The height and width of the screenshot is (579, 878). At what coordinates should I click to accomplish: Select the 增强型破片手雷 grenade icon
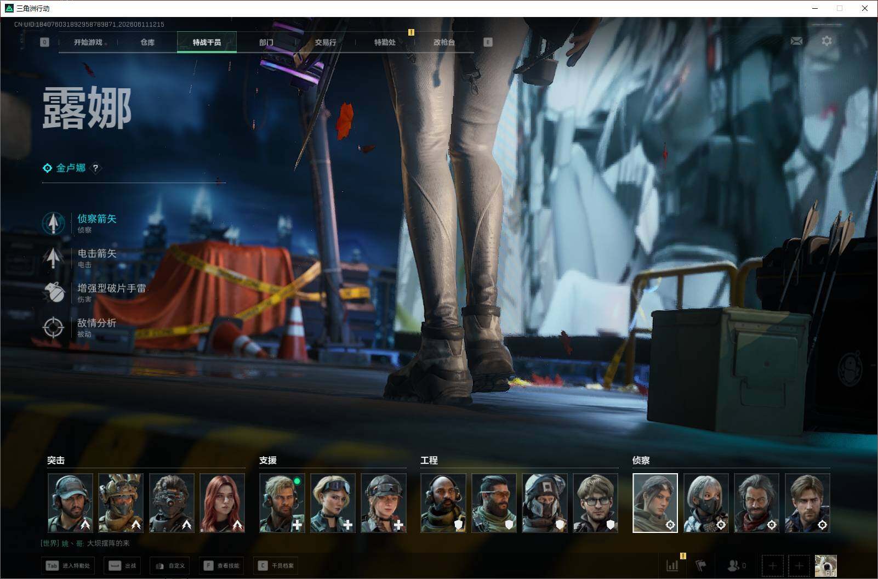click(x=53, y=292)
